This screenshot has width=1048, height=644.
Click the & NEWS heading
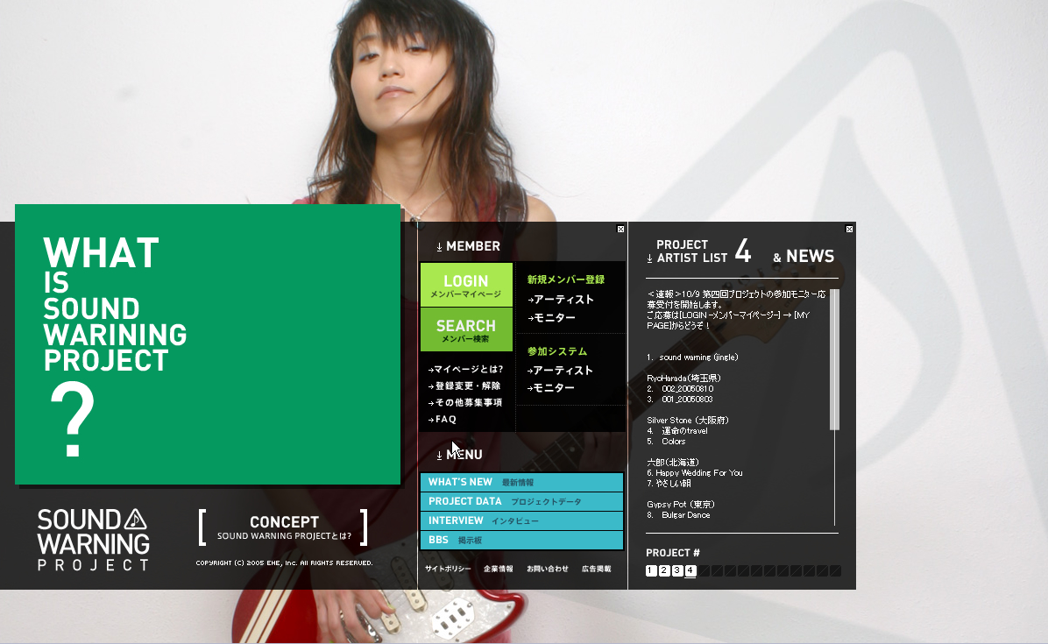coord(804,257)
